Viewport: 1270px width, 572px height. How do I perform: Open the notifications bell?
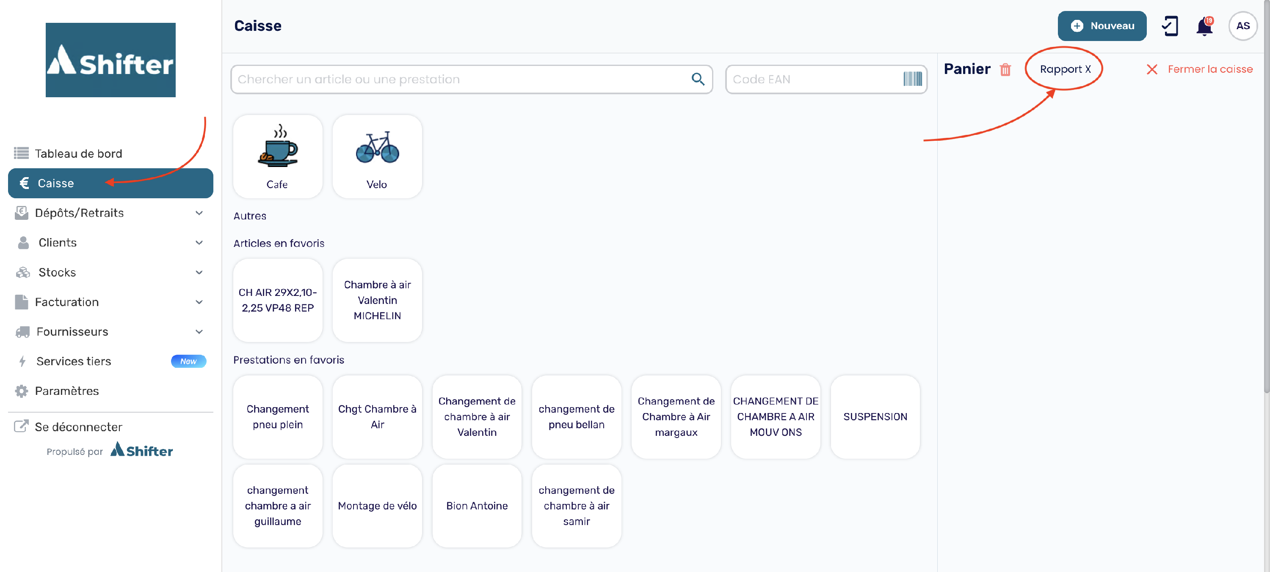tap(1204, 26)
